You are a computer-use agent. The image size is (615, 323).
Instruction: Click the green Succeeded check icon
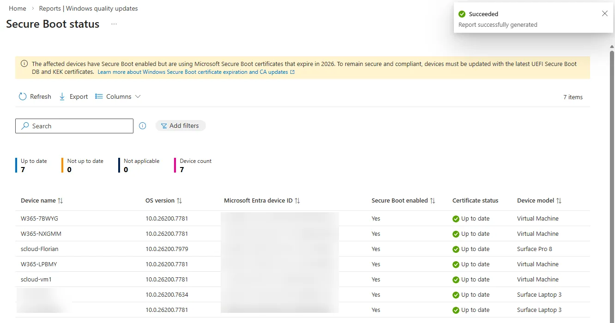tap(462, 14)
